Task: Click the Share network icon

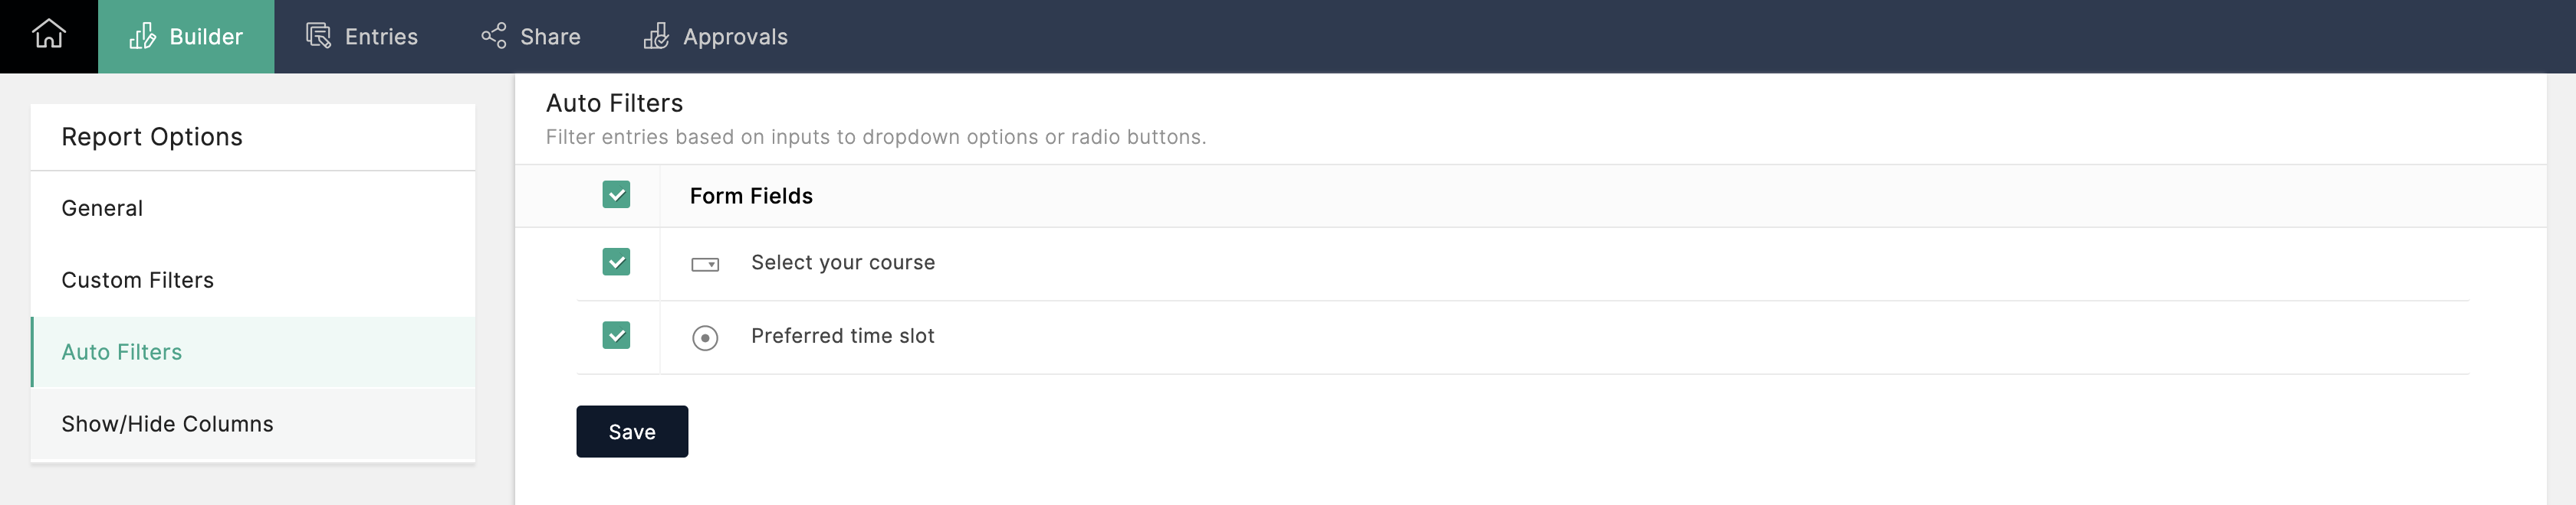Action: click(493, 36)
